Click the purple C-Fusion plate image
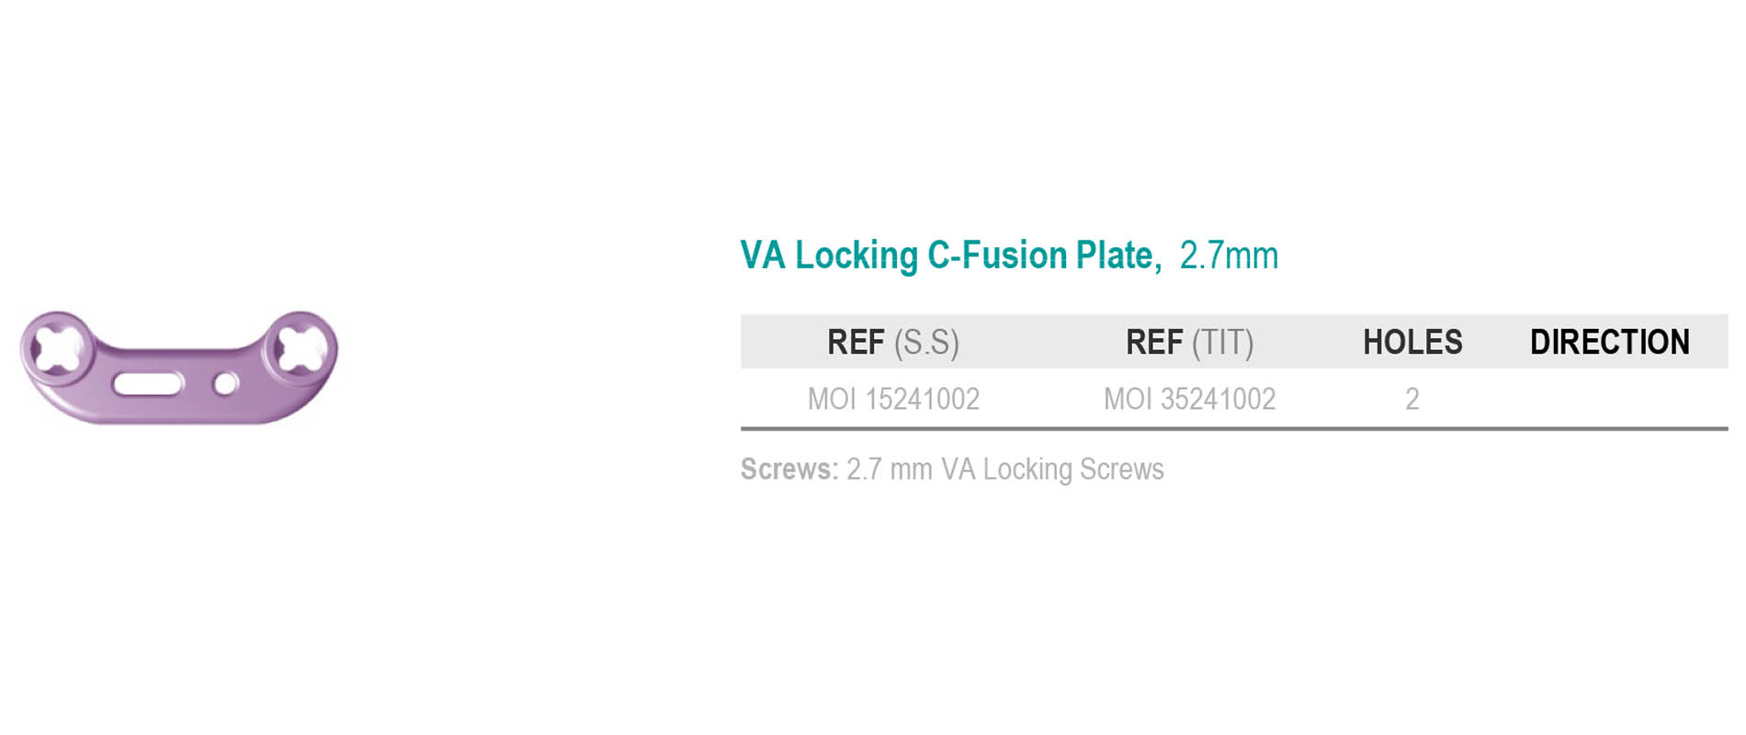Screen dimensions: 1746x735 tap(179, 367)
